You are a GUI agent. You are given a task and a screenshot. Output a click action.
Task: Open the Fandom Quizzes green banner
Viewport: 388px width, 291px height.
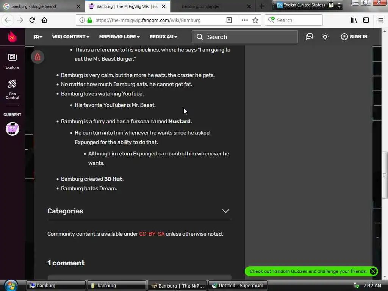308,271
